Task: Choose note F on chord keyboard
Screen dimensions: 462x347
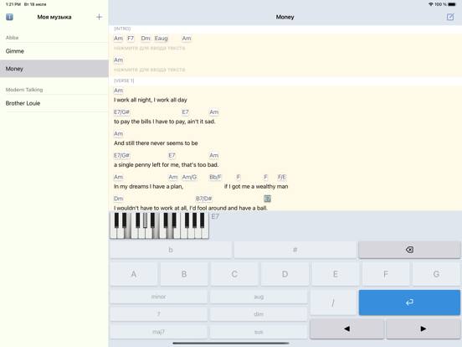Action: pyautogui.click(x=386, y=274)
